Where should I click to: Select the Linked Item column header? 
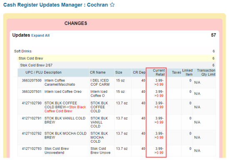click(x=187, y=72)
